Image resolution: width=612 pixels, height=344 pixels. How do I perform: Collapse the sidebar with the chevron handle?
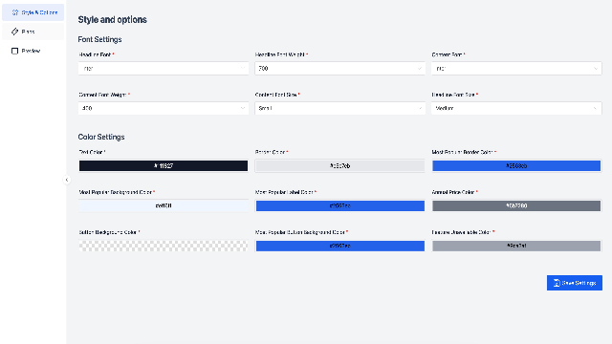coord(67,180)
